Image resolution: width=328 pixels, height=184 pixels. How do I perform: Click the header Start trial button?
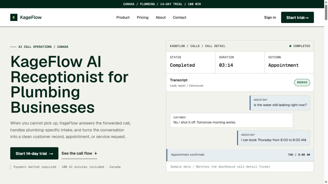tap(297, 17)
